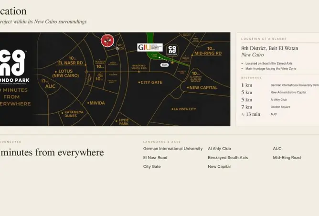This screenshot has width=319, height=216.
Task: Click the LOTUS (NEW CAIRO) map label
Action: point(65,73)
